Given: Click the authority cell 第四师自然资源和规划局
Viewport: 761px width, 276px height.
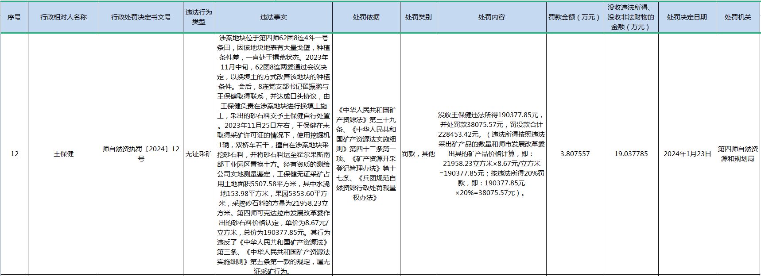Looking at the screenshot, I should pyautogui.click(x=738, y=154).
